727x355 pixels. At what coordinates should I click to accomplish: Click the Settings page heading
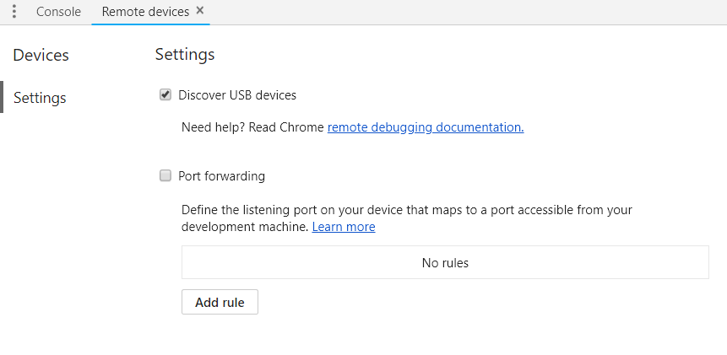(x=185, y=55)
